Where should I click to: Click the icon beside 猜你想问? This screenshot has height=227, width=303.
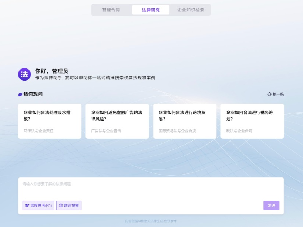(x=20, y=95)
